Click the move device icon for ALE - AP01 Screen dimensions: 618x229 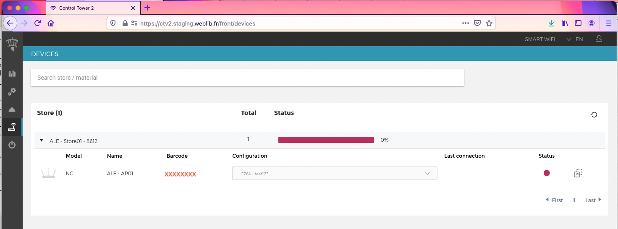578,173
